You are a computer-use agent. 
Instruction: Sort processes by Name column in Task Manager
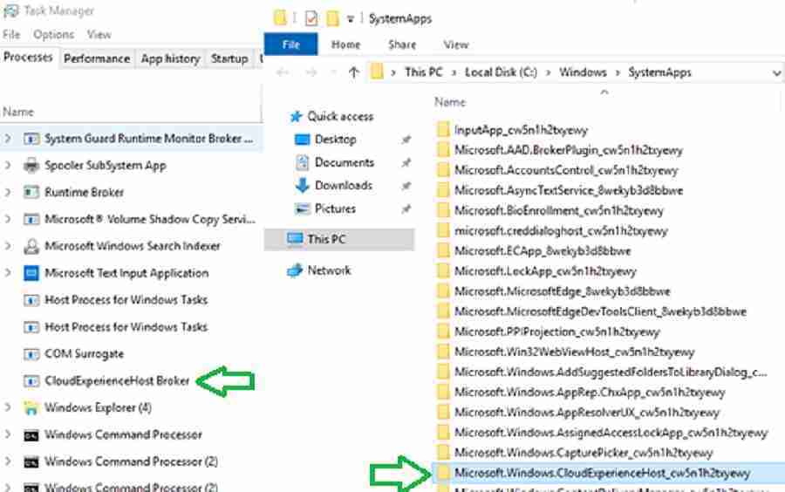point(18,112)
